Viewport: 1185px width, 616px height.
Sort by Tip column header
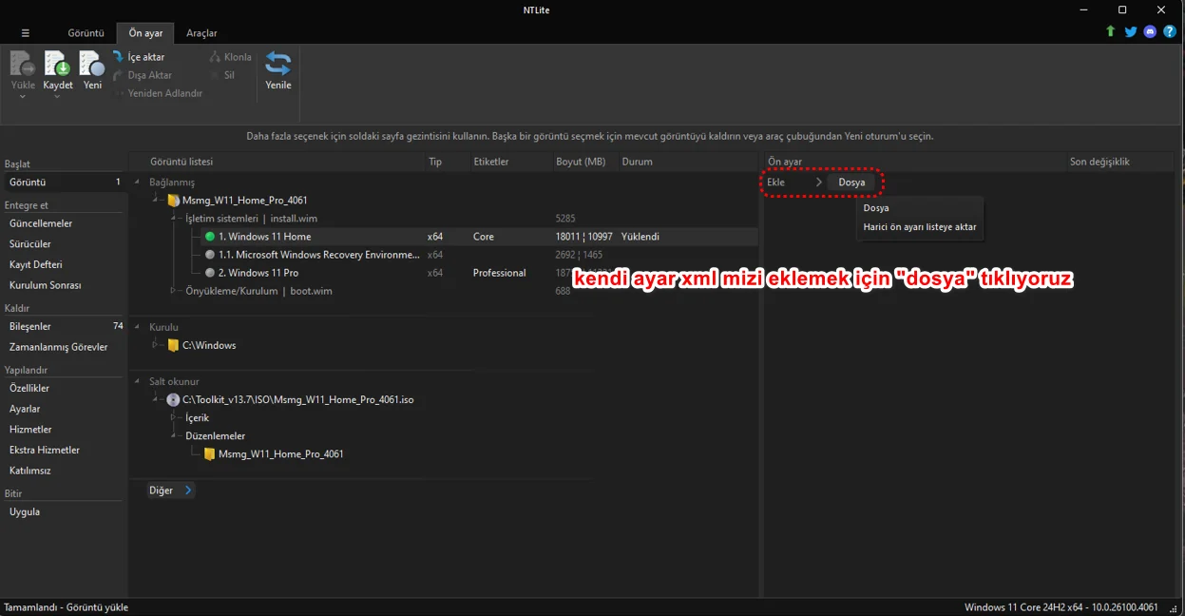click(435, 162)
